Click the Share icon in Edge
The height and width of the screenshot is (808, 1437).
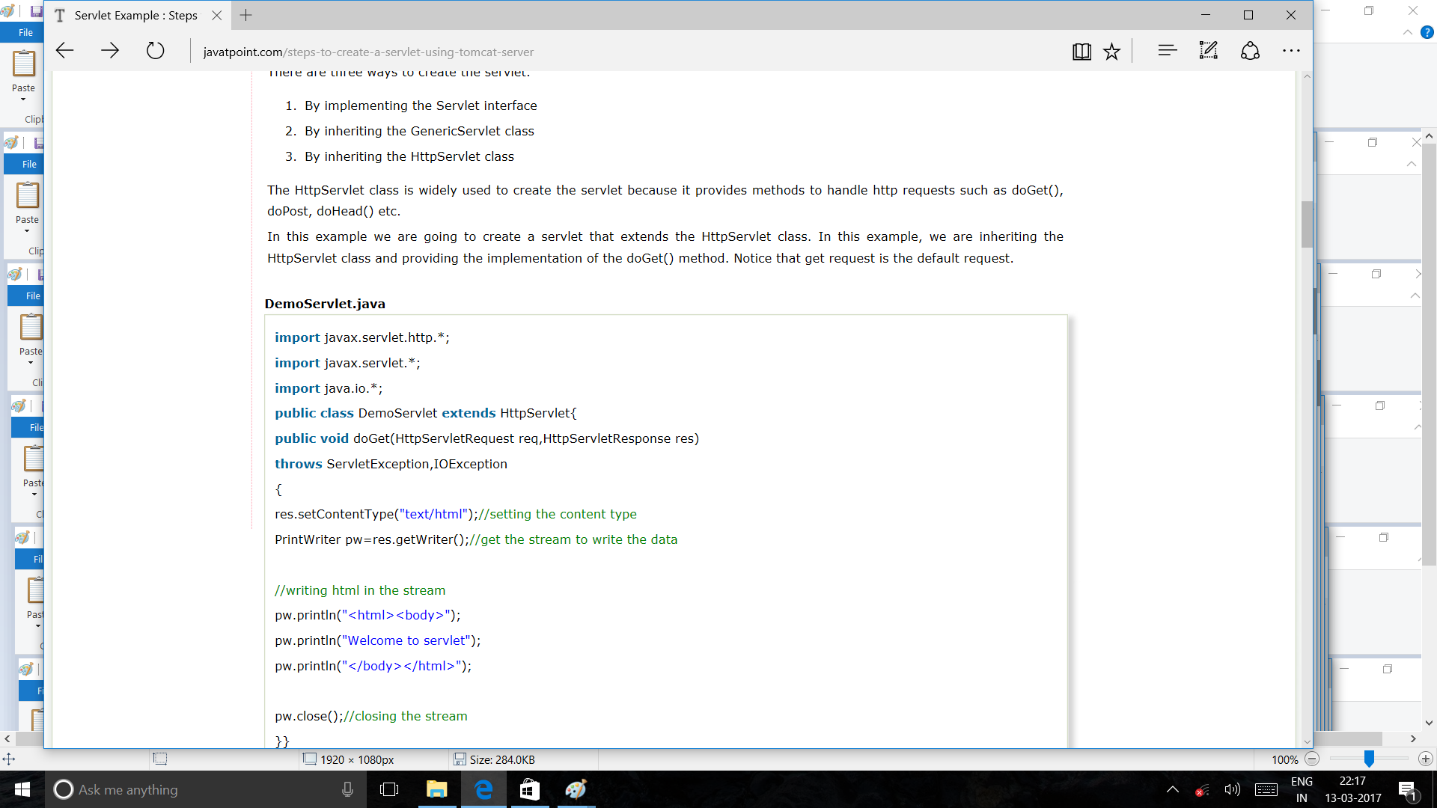(1250, 51)
